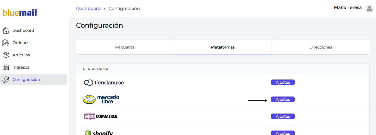Click the bluemail logo
Viewport: 376px width, 135px height.
[19, 12]
